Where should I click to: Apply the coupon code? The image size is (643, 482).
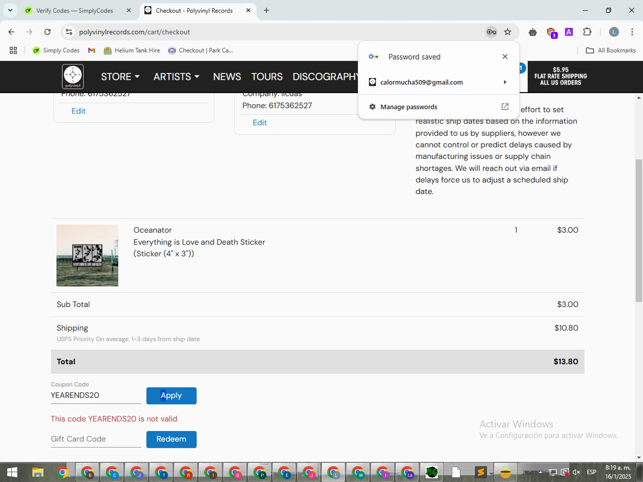(x=171, y=395)
